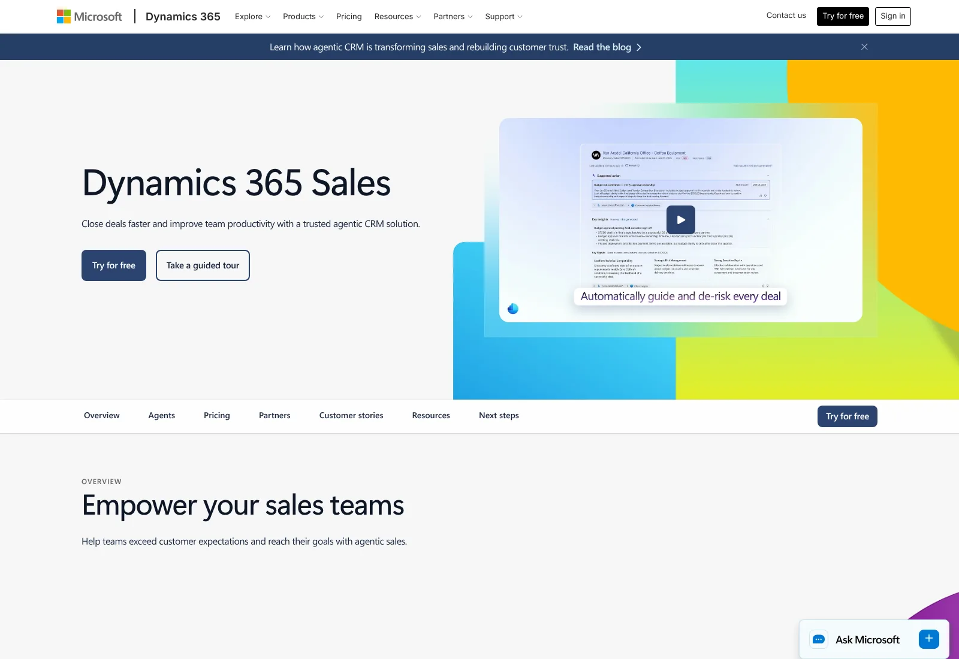Dismiss the blog announcement banner

[x=864, y=47]
